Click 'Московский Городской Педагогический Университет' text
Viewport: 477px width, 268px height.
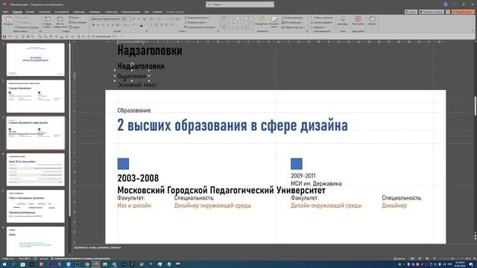tap(221, 191)
